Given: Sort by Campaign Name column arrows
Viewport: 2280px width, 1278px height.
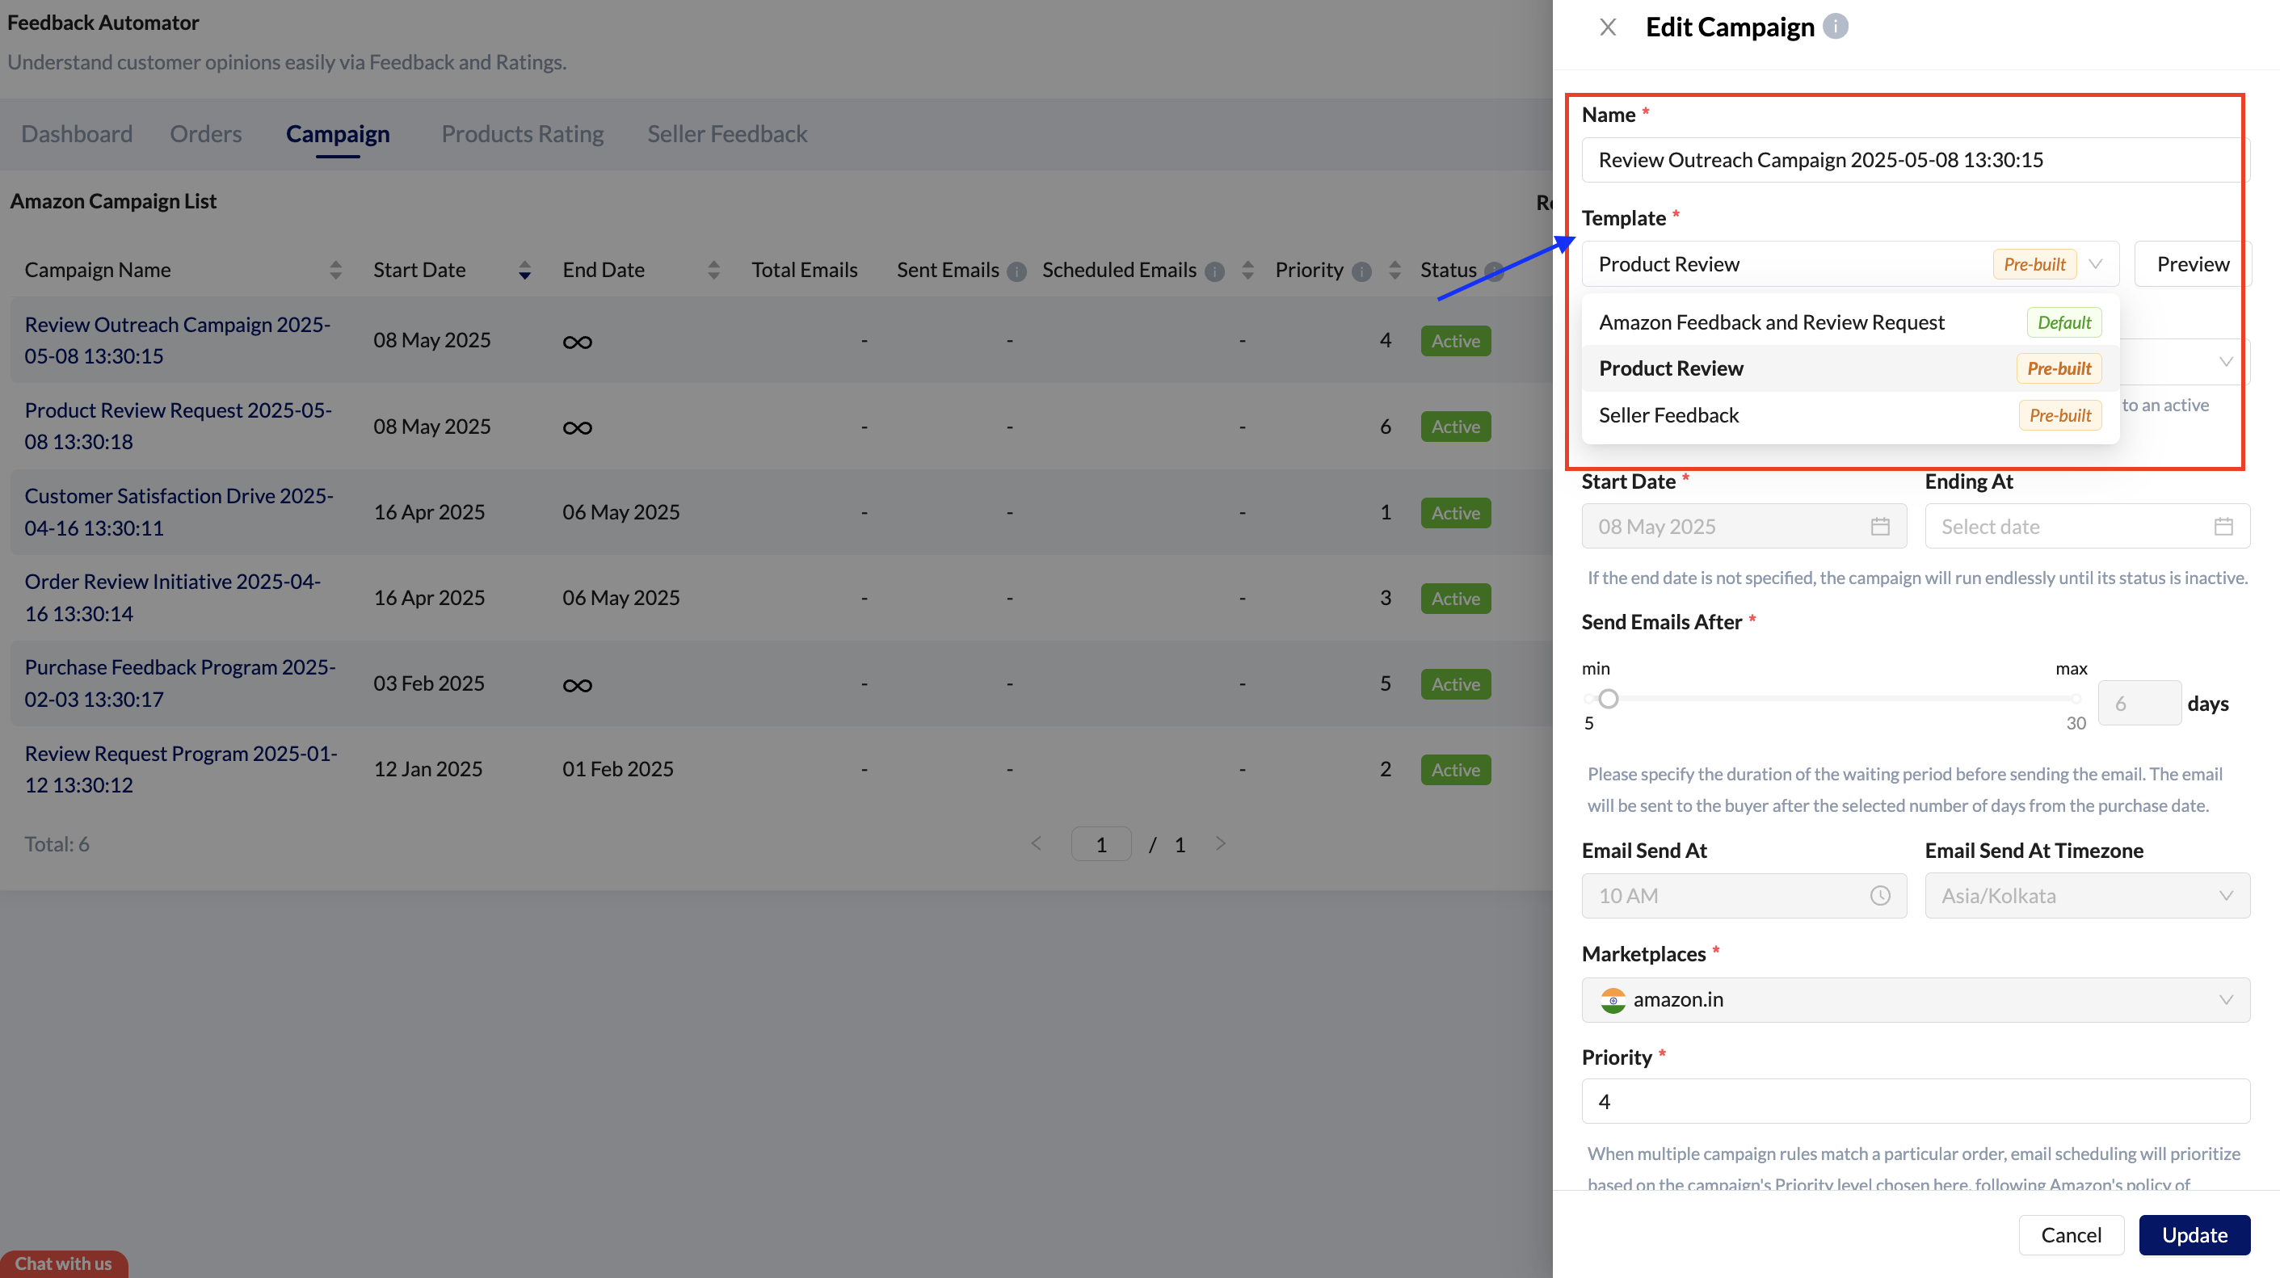Looking at the screenshot, I should (x=335, y=270).
